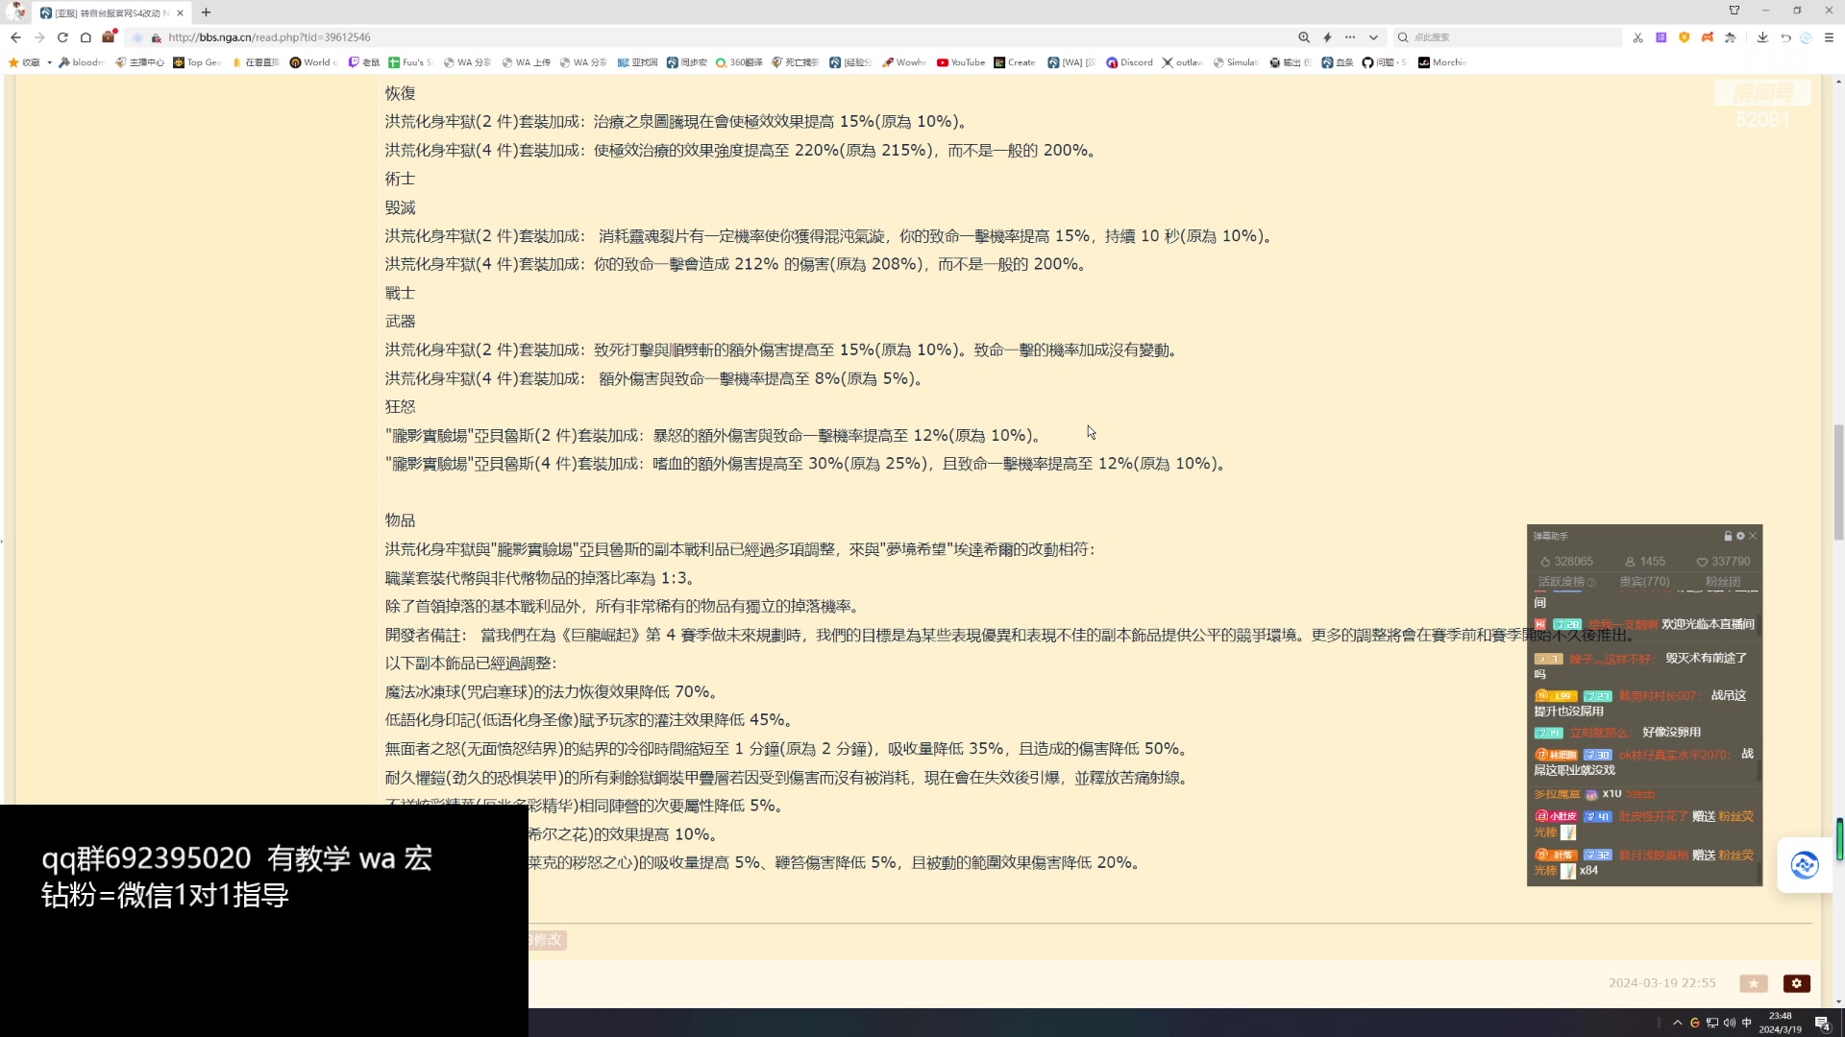Click the floating blue assistant icon

tap(1804, 865)
